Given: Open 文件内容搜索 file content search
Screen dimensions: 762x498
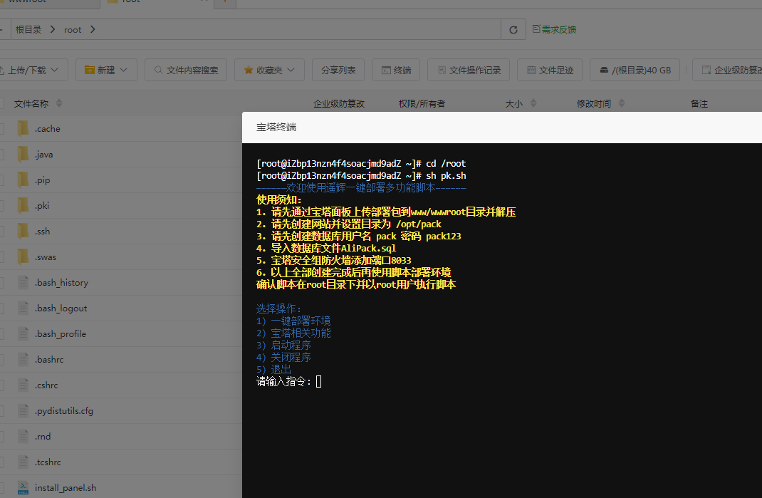Looking at the screenshot, I should (x=185, y=70).
